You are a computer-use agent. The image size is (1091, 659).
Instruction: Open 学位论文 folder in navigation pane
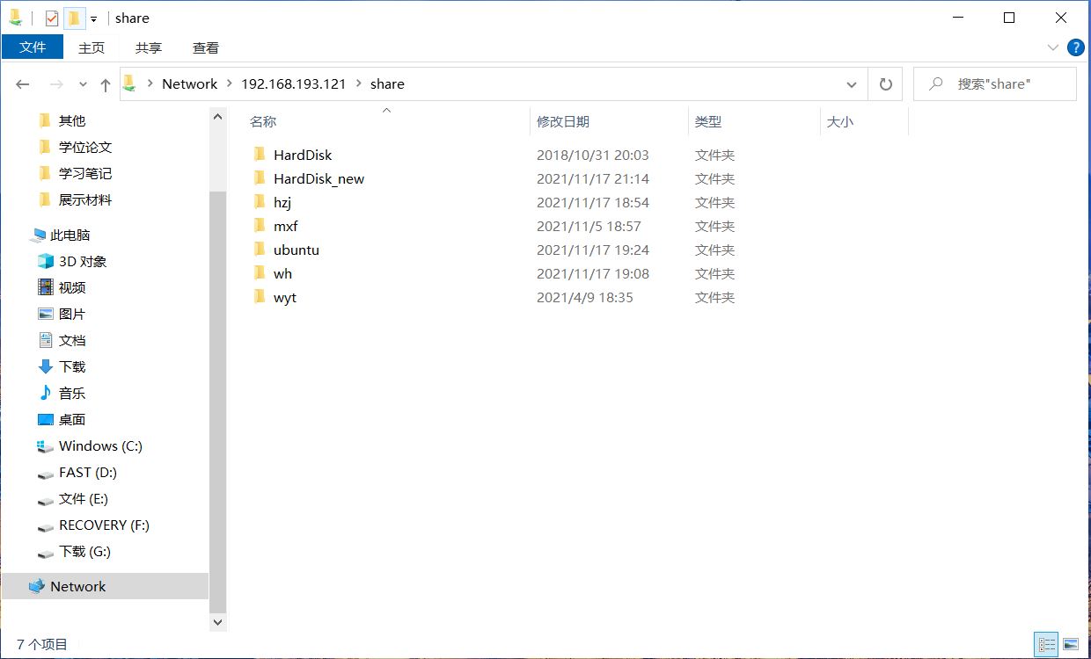click(x=85, y=147)
